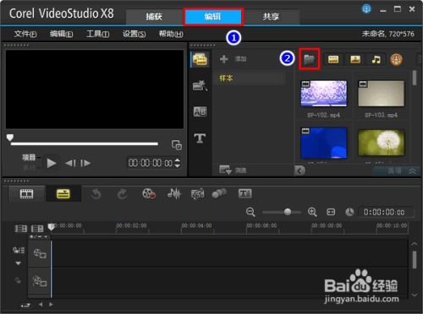This screenshot has width=423, height=314.
Task: Select the SP-V03.mp4 thumbnail
Action: click(381, 94)
